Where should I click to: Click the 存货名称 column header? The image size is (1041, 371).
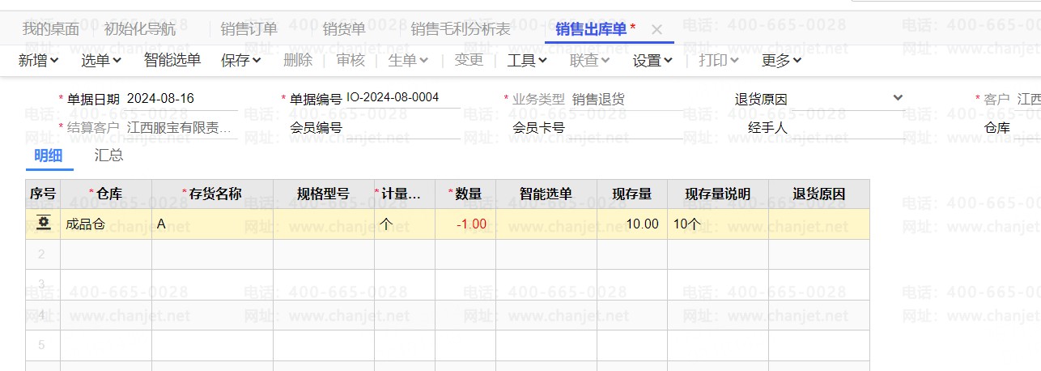[x=212, y=194]
